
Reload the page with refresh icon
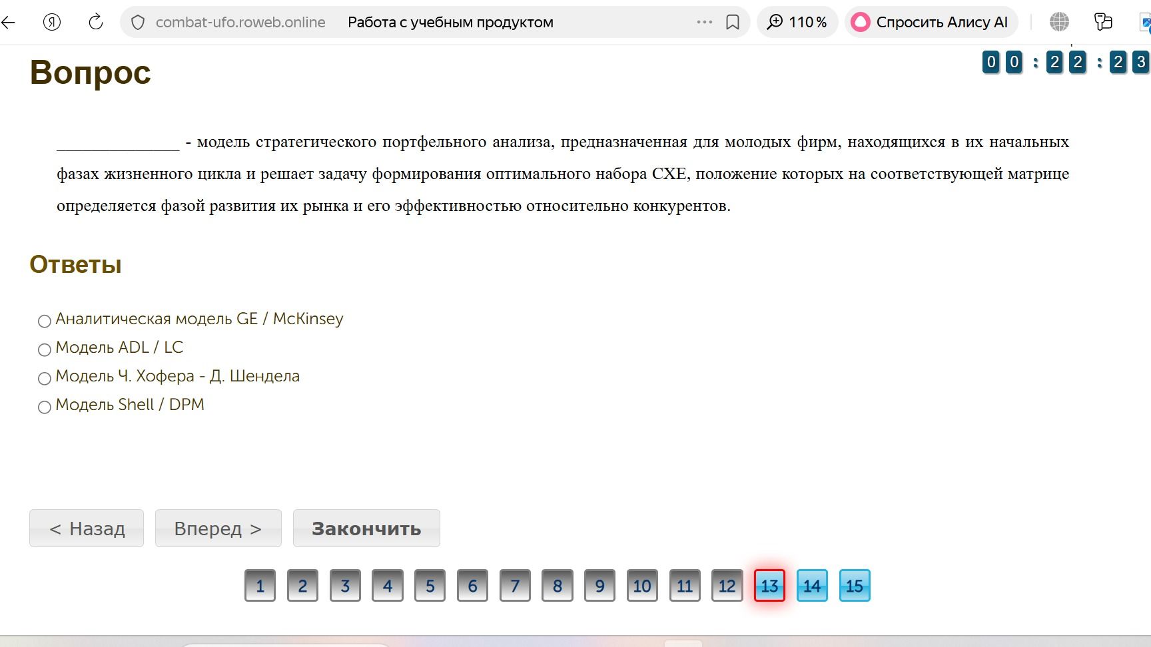point(95,22)
